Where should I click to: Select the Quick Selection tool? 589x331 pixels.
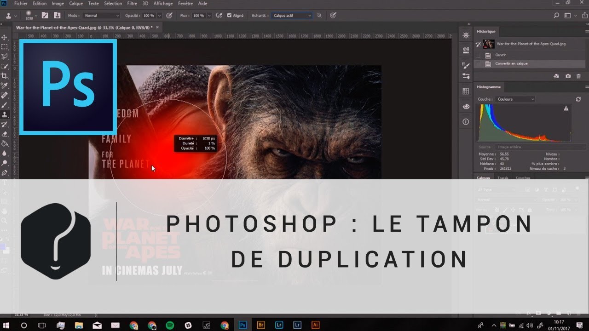click(5, 66)
